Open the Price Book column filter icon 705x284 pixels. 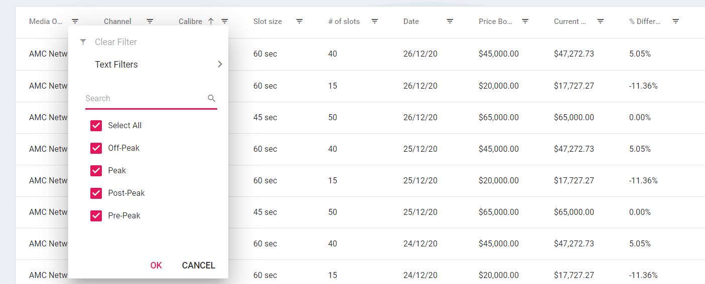coord(525,22)
